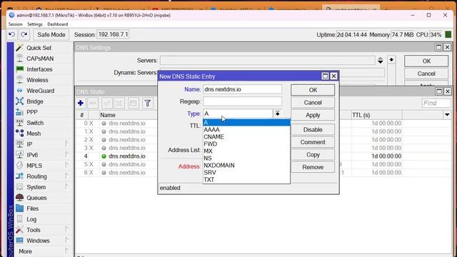The width and height of the screenshot is (457, 257).
Task: Open the filter funnel in DNS Static
Action: pyautogui.click(x=148, y=103)
